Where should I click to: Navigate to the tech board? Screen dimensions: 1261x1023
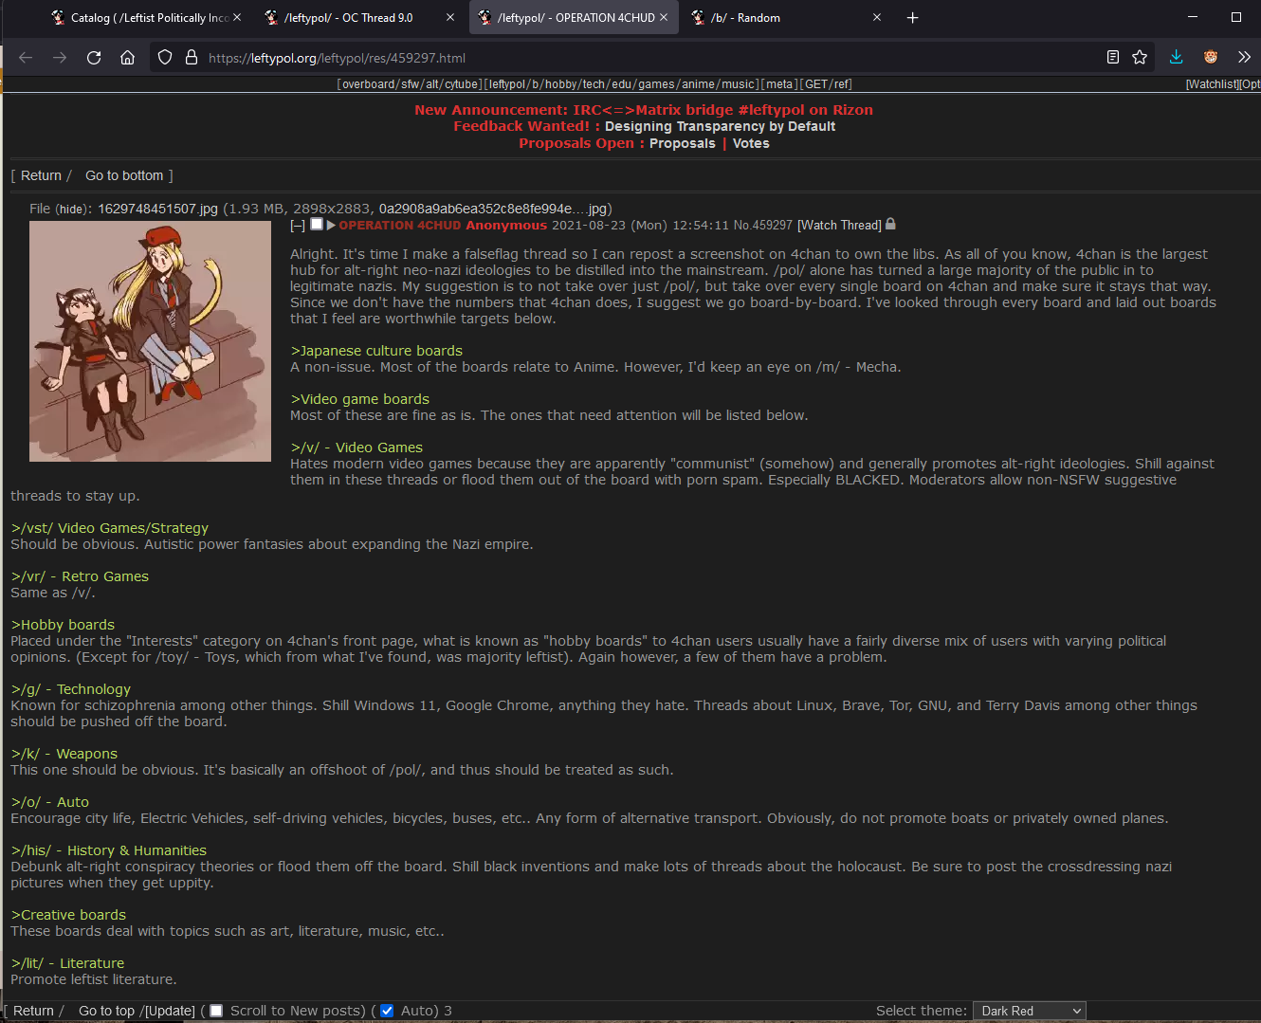pos(594,84)
